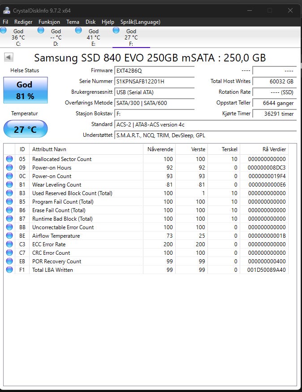The width and height of the screenshot is (302, 392).
Task: Open the Funksjon menu
Action: coord(49,22)
